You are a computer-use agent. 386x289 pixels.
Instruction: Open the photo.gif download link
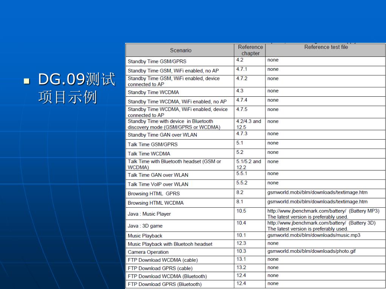tap(311, 251)
